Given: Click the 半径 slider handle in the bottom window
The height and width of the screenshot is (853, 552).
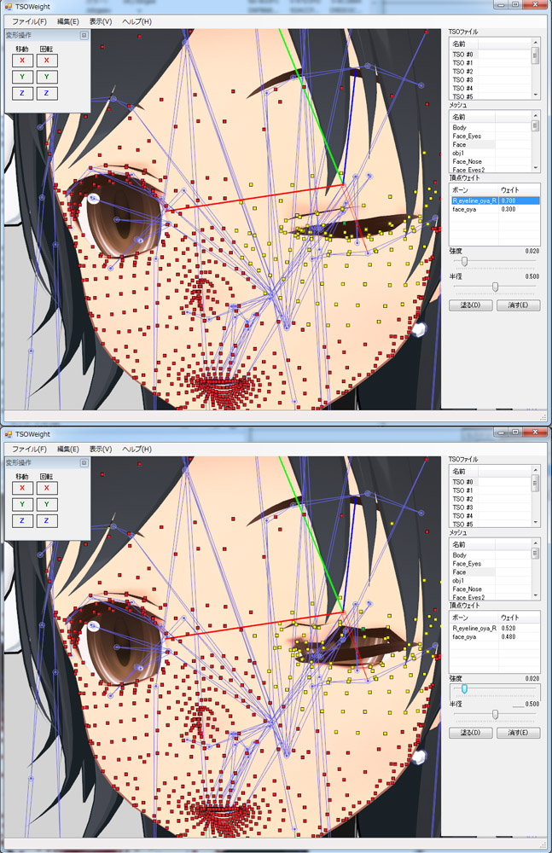Looking at the screenshot, I should (495, 714).
